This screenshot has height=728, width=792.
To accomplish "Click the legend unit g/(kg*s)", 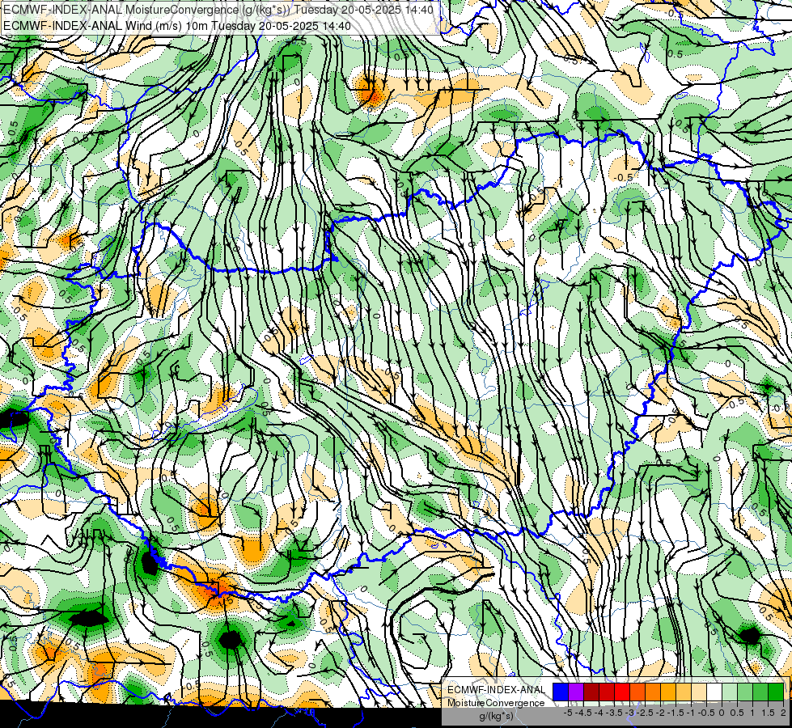I will click(497, 716).
